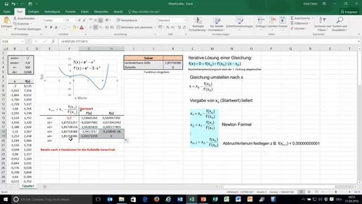The height and width of the screenshot is (204, 362).
Task: Click the zoom slider in status bar
Action: [336, 192]
